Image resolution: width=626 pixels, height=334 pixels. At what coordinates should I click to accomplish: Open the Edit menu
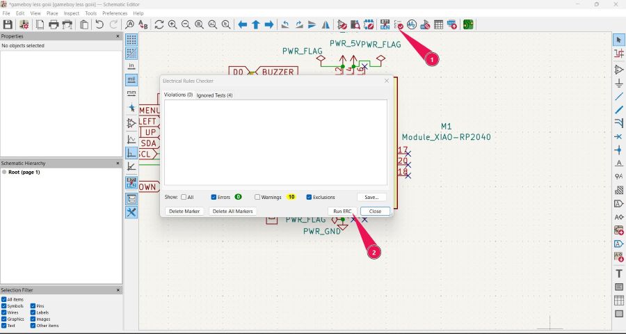(20, 13)
